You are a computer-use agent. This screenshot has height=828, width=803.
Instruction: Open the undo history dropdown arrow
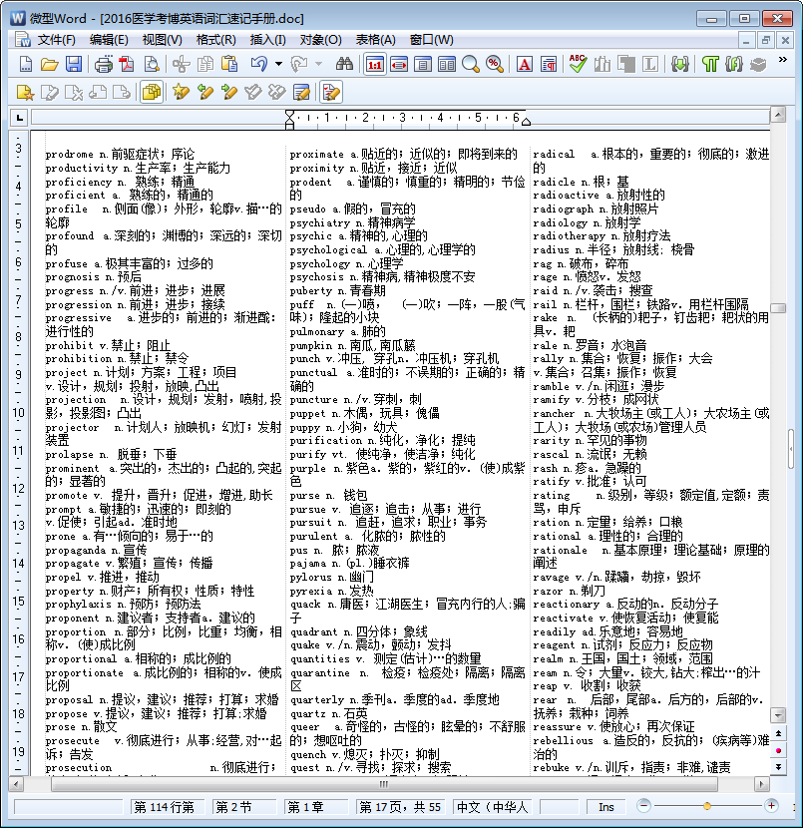click(278, 65)
